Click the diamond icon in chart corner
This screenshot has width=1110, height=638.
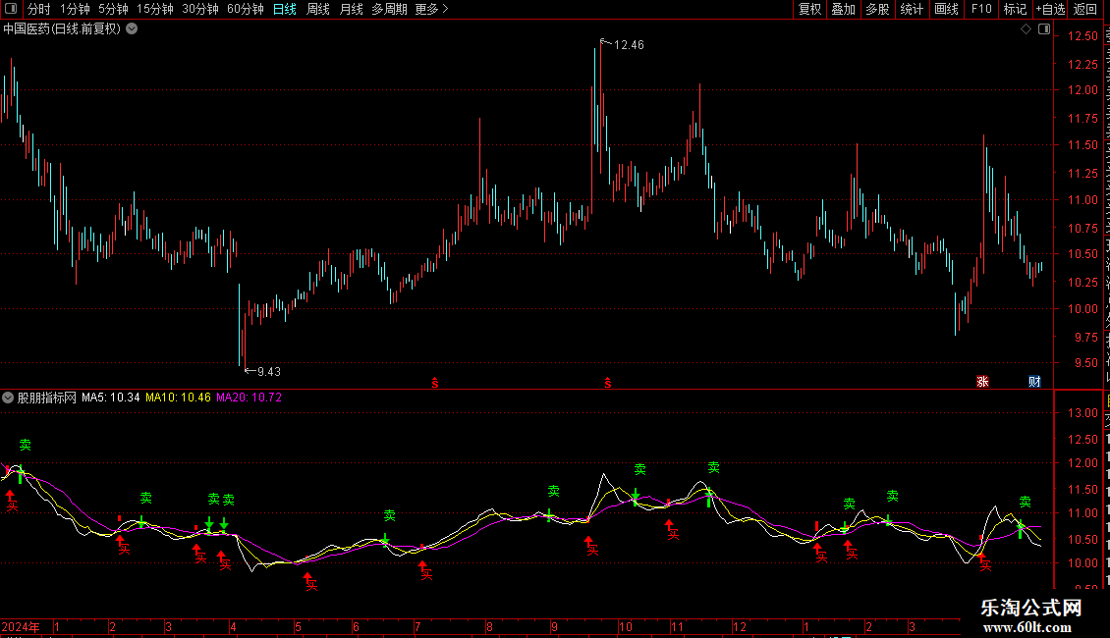(1026, 29)
